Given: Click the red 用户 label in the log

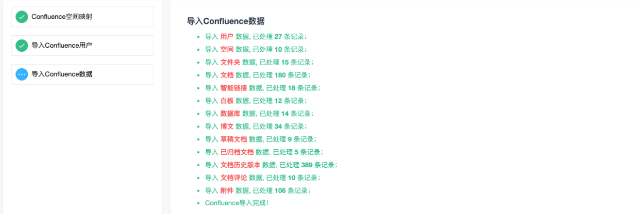Looking at the screenshot, I should click(227, 36).
